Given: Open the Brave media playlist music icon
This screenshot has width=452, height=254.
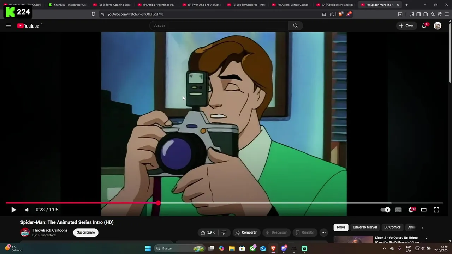Looking at the screenshot, I should [x=411, y=14].
